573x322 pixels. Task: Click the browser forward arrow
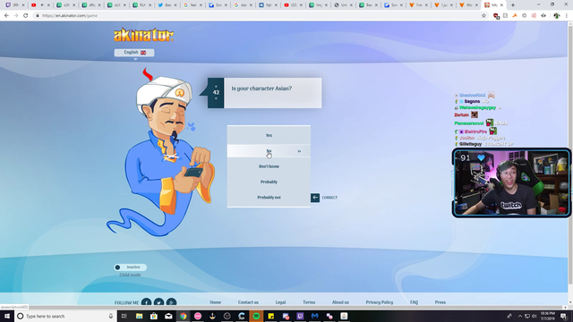tap(16, 16)
